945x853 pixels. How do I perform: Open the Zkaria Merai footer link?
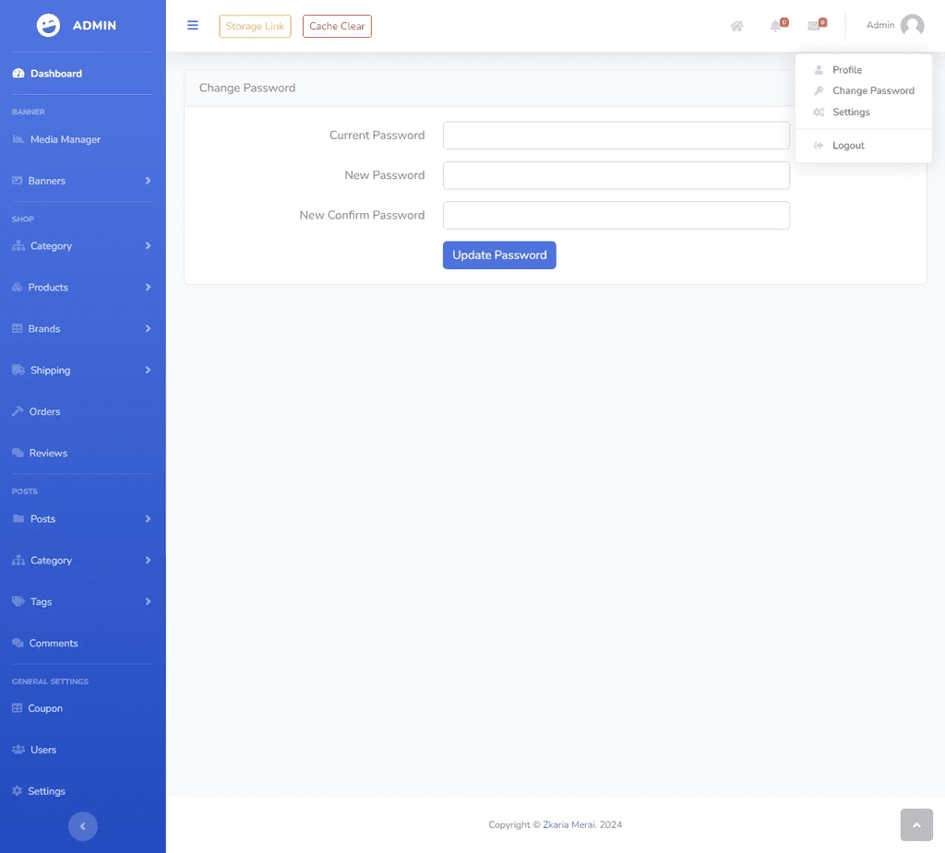[x=569, y=824]
